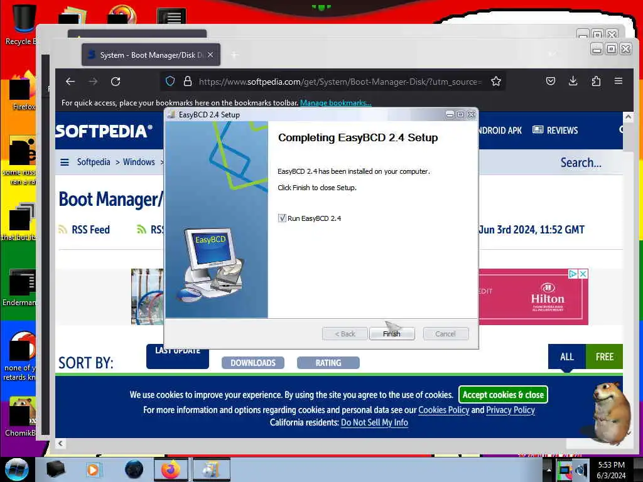Screen dimensions: 643x482
Task: Open the dark globe taskbar icon
Action: click(x=134, y=469)
